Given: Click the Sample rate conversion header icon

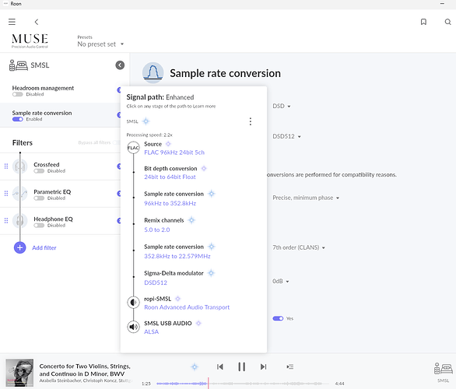Looking at the screenshot, I should [x=153, y=72].
